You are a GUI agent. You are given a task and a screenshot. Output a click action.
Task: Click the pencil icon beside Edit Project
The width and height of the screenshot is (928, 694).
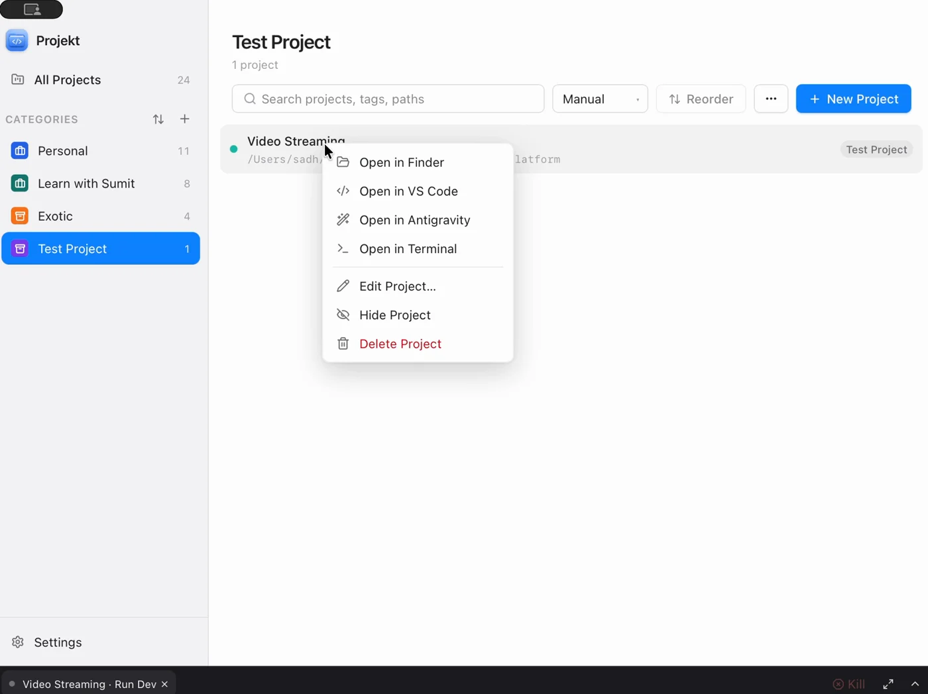(343, 286)
